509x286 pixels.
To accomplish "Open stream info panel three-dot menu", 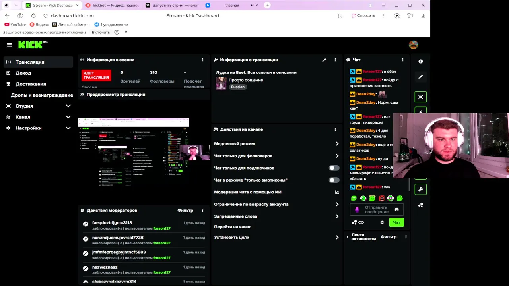I will coord(335,60).
